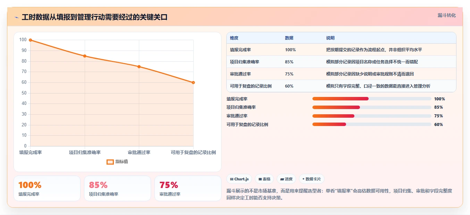The height and width of the screenshot is (215, 470).
Task: Click the 60% cell in the table
Action: [289, 86]
